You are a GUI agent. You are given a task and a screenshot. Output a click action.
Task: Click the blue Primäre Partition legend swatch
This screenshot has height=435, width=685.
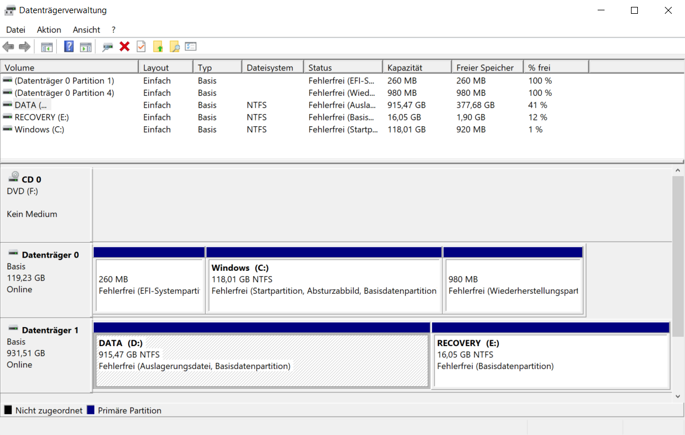coord(91,410)
